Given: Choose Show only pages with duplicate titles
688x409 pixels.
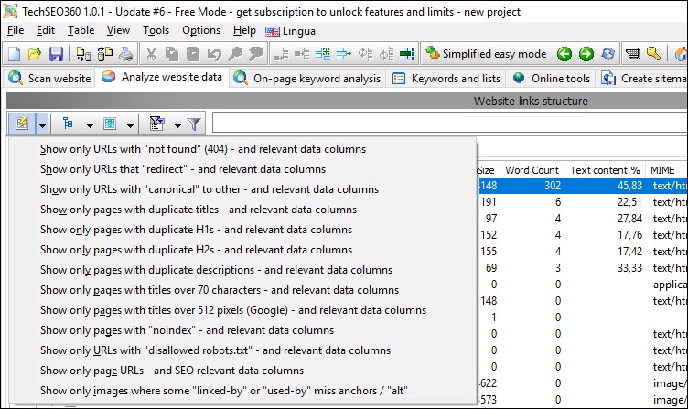Looking at the screenshot, I should [199, 210].
